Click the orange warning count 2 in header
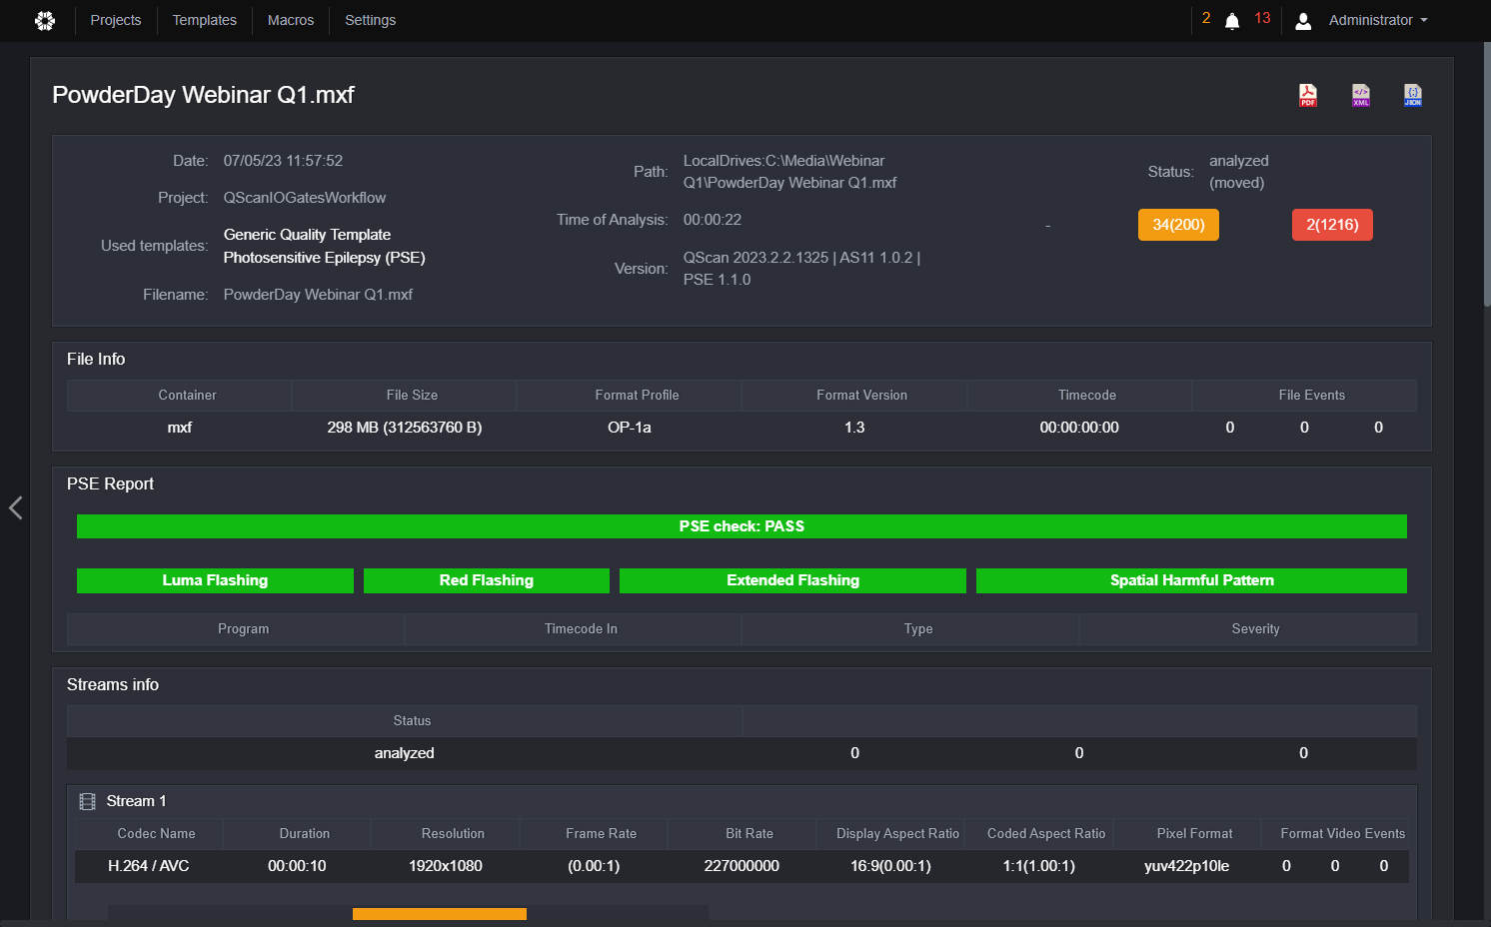The height and width of the screenshot is (927, 1491). pos(1206,18)
